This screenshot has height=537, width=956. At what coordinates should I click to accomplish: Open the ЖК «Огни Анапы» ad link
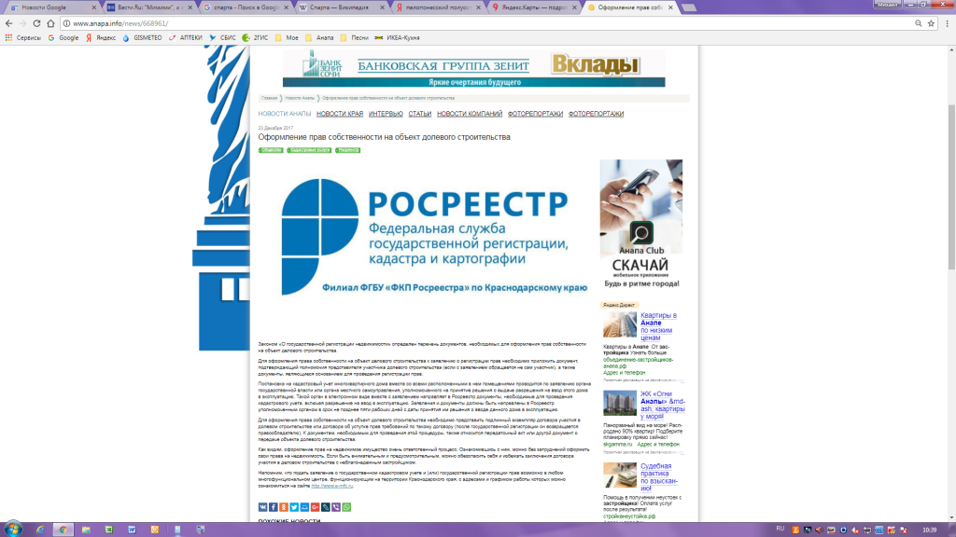tap(662, 405)
